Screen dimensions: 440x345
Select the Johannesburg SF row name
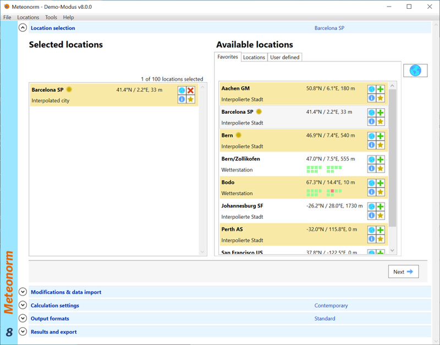click(242, 205)
